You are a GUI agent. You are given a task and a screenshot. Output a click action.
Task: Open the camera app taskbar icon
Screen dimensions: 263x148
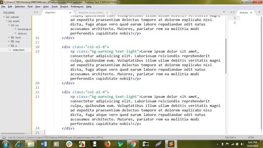(x=145, y=144)
